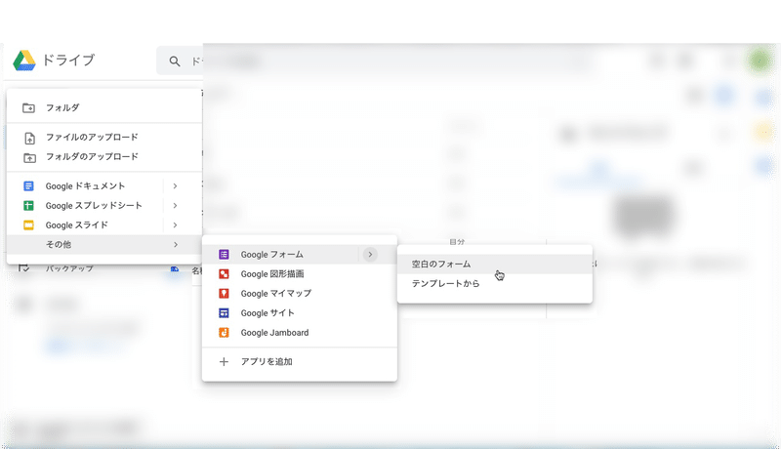Click the new folder icon

(x=29, y=108)
